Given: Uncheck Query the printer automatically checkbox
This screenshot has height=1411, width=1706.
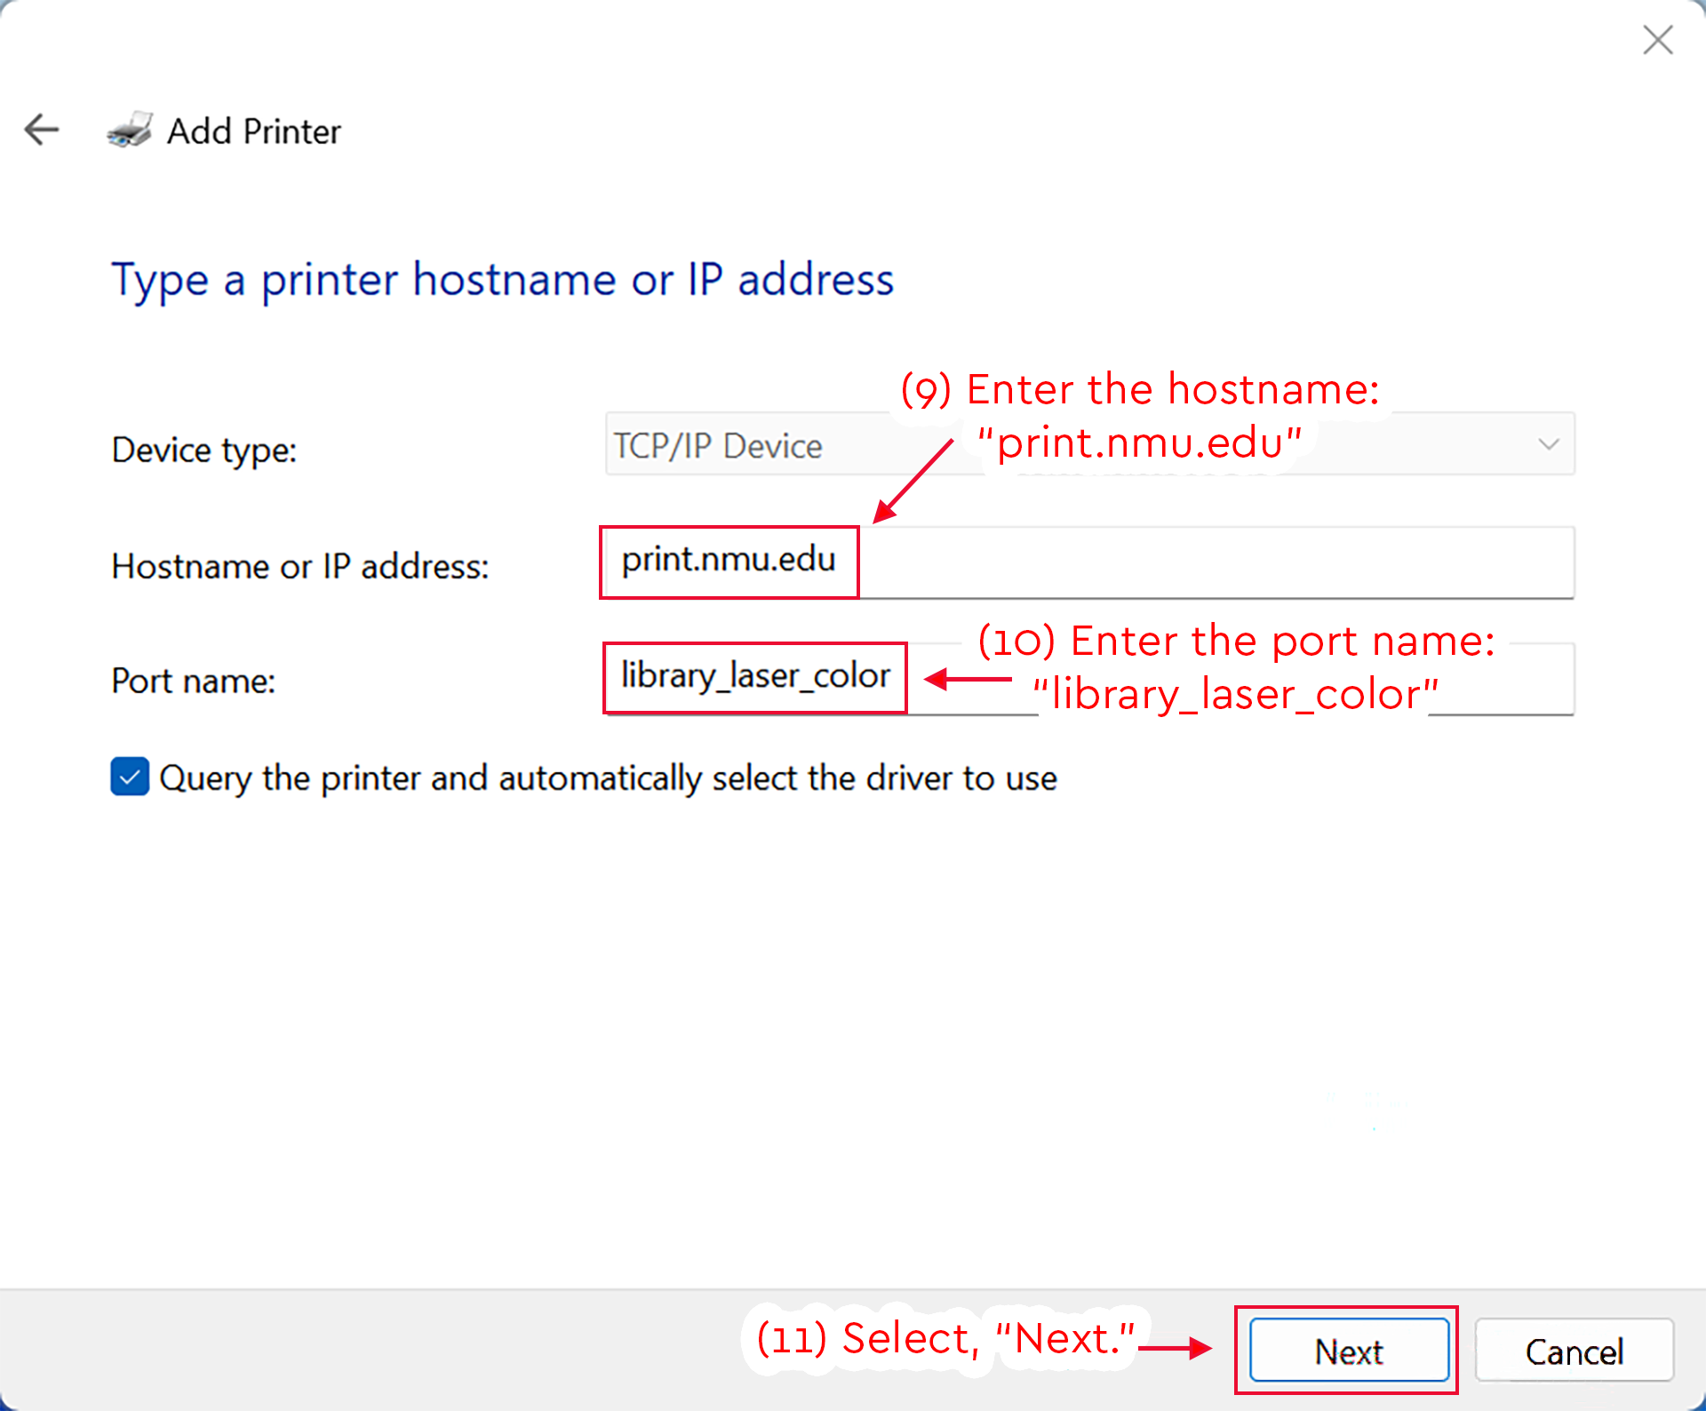Looking at the screenshot, I should 130,777.
